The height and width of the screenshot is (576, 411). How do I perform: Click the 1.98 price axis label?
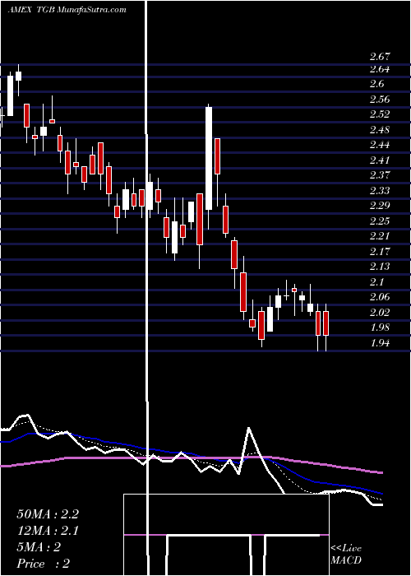pyautogui.click(x=380, y=327)
